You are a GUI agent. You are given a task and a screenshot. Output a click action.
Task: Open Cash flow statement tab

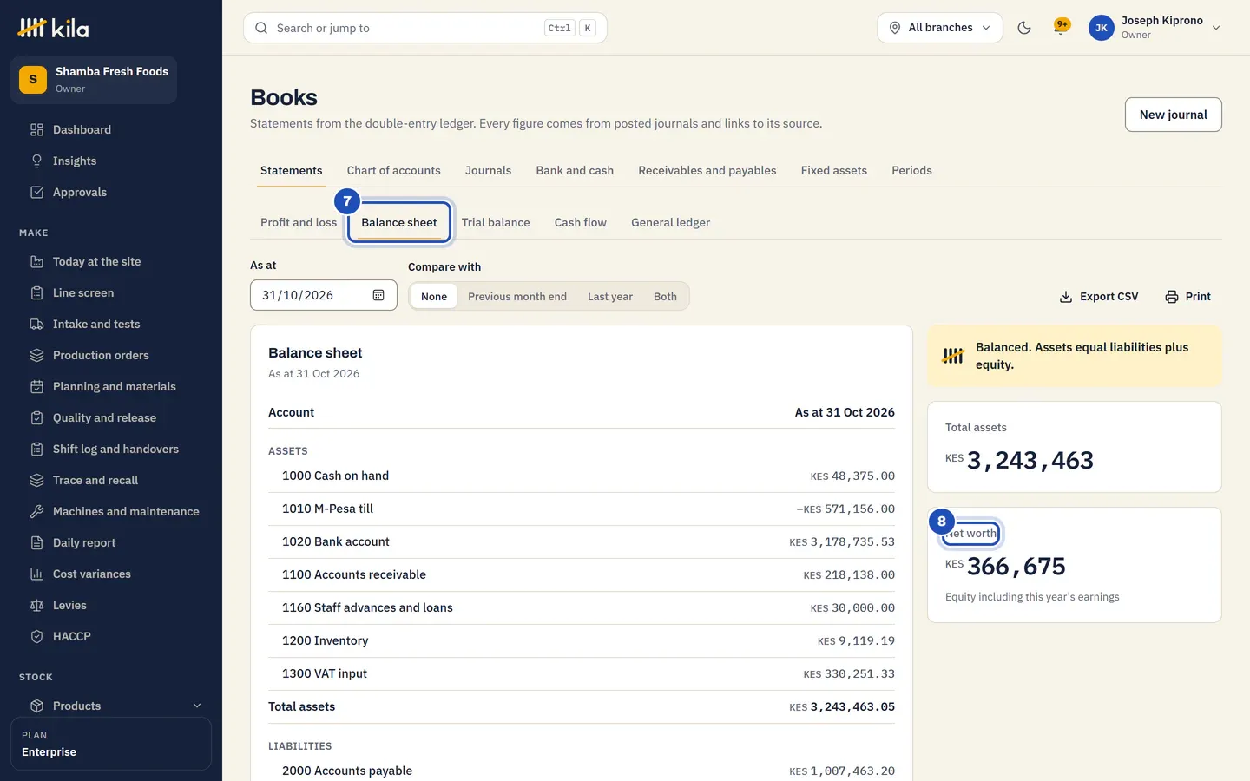(581, 223)
